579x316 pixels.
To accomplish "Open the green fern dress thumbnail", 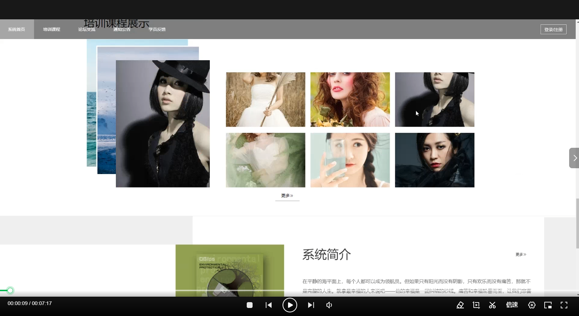I will pos(265,160).
